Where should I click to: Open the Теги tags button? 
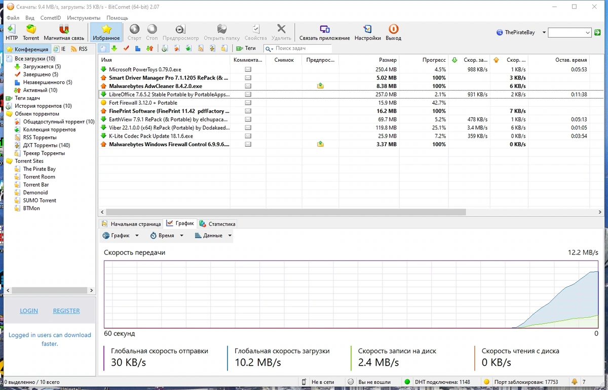tap(246, 49)
